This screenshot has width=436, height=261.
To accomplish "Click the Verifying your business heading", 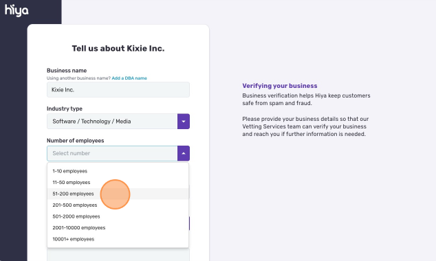I will pos(280,86).
